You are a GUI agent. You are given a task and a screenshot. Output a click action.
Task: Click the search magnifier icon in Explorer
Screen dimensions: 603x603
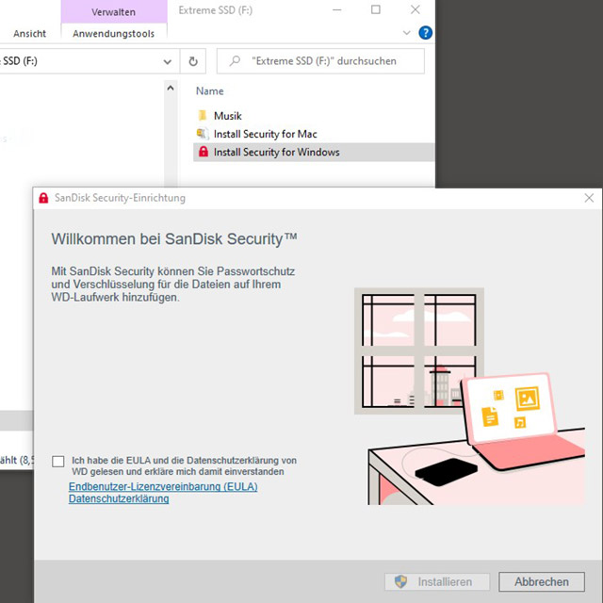coord(234,61)
